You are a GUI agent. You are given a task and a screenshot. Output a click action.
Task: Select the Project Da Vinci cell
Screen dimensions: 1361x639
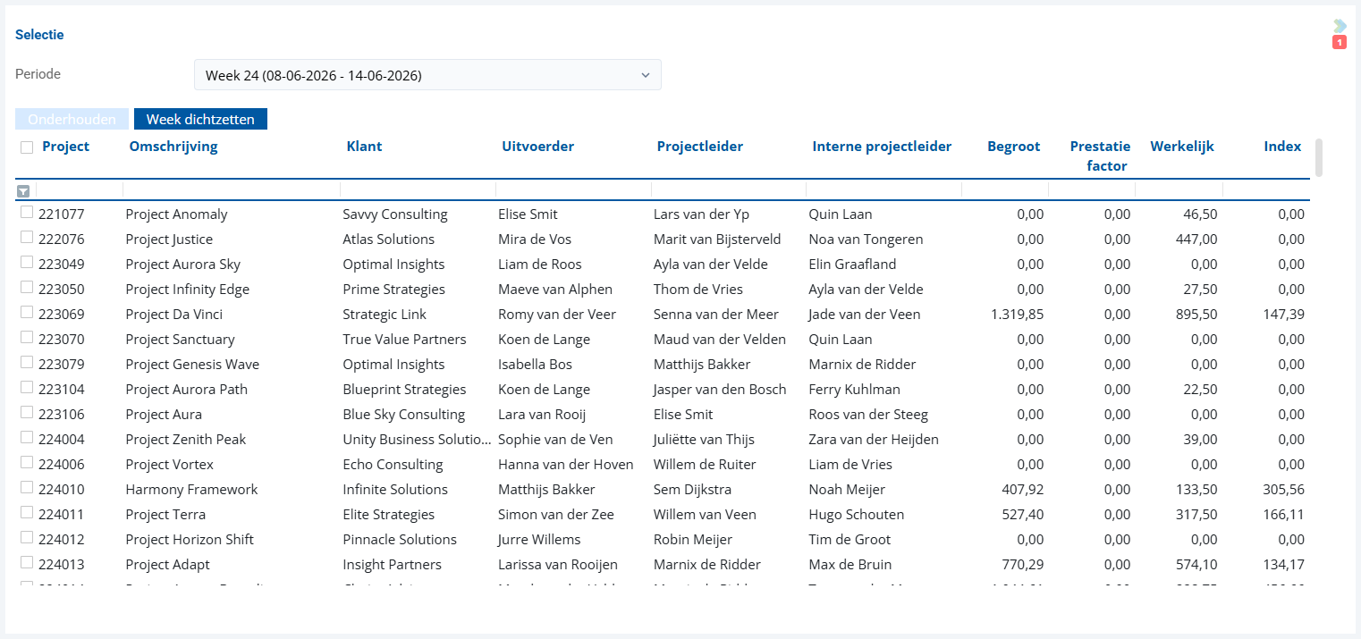(173, 315)
